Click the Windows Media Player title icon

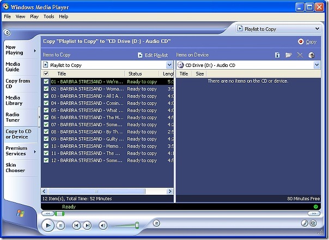tap(5, 7)
